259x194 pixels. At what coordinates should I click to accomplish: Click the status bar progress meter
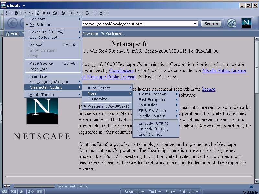click(34, 186)
